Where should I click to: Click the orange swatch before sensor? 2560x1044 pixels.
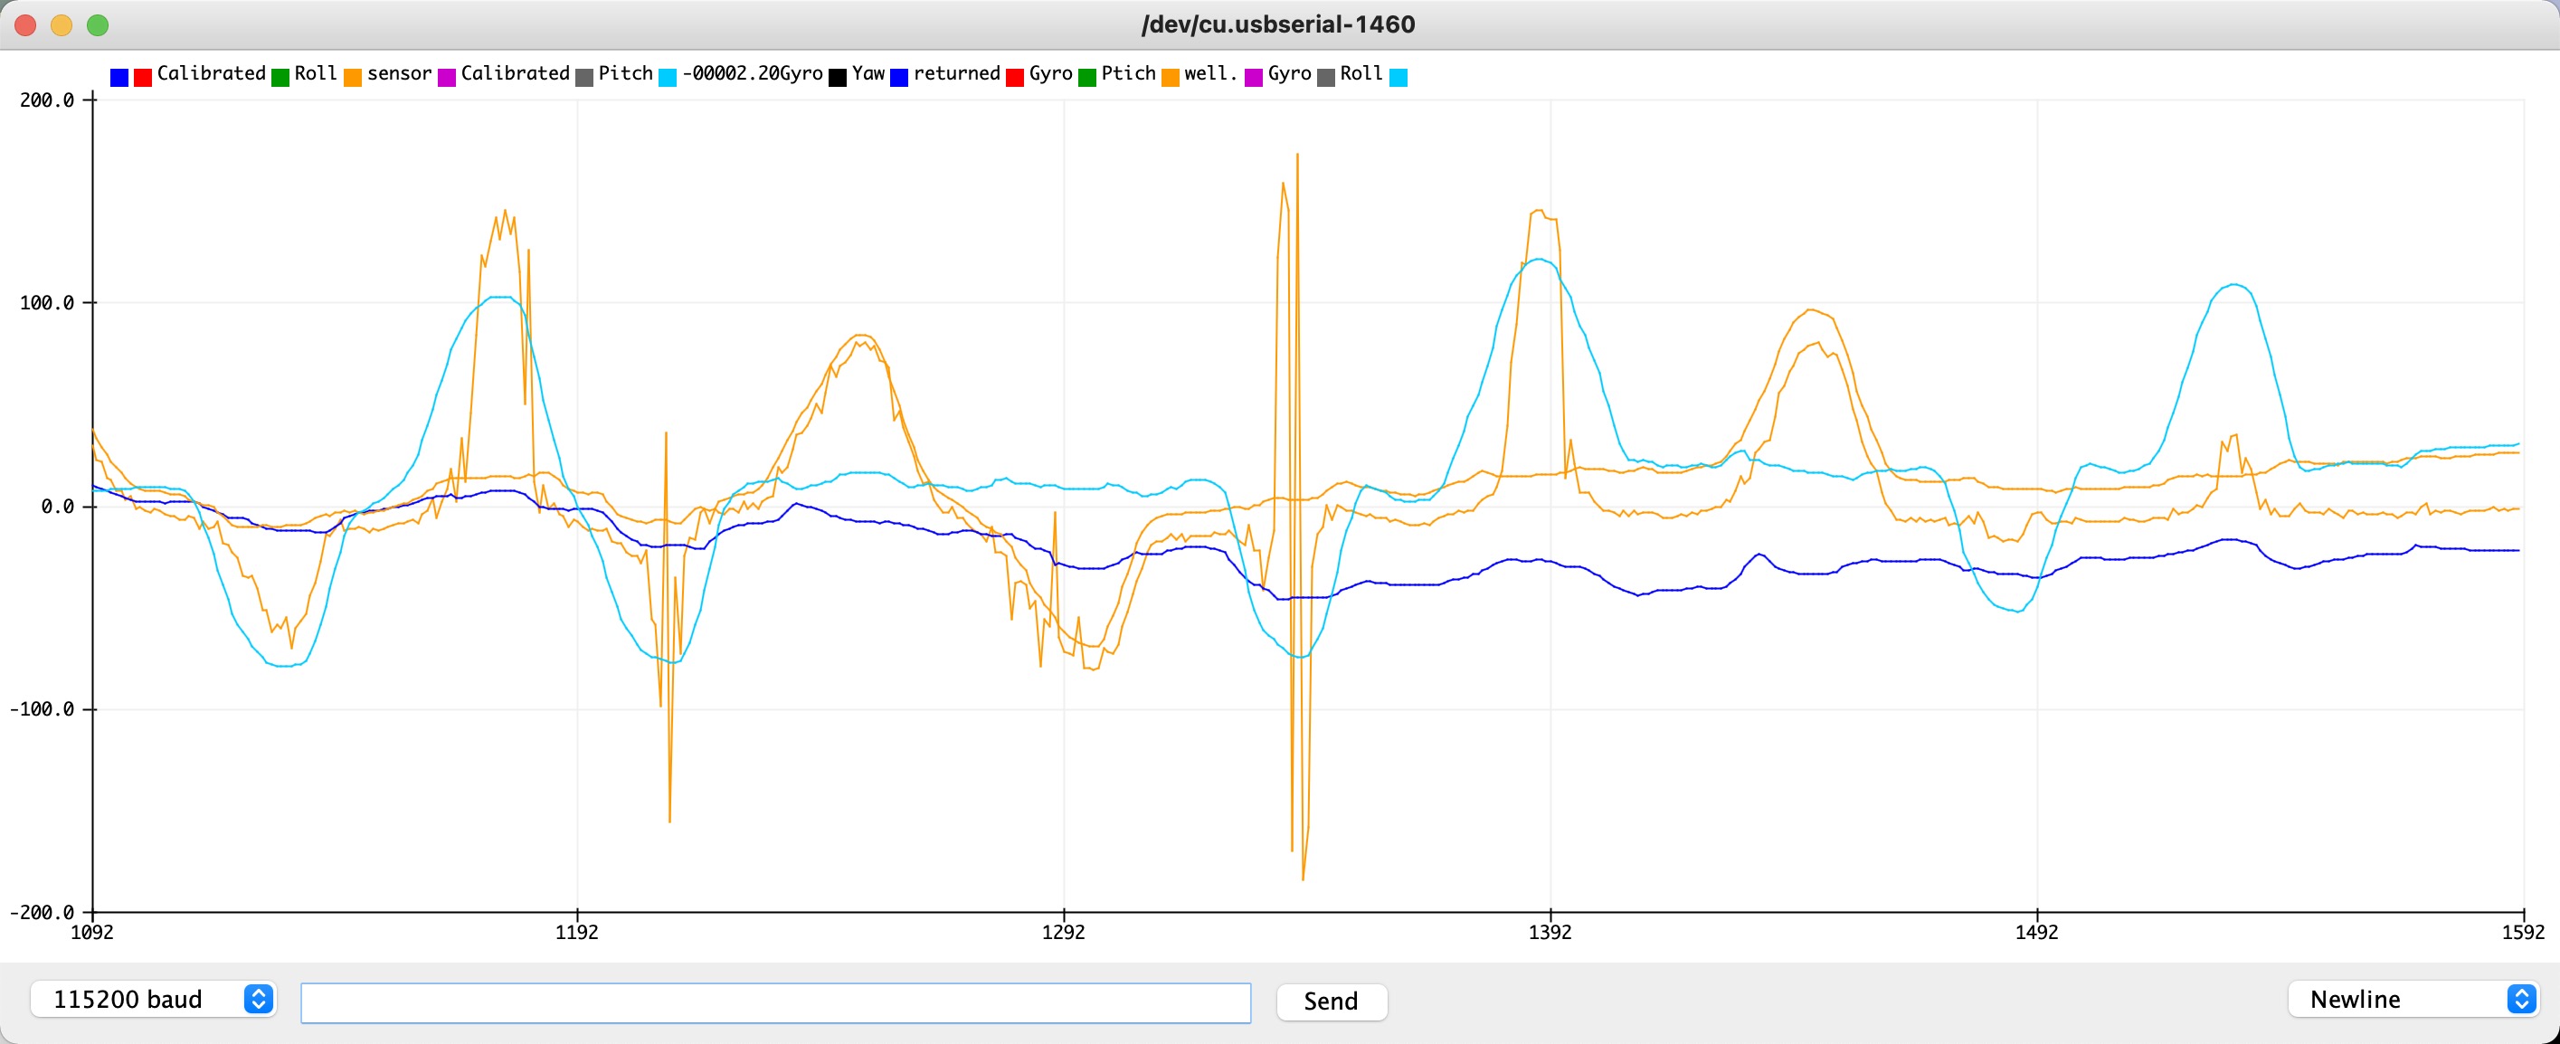click(353, 78)
